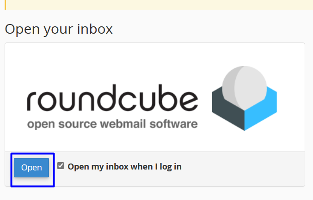Select the "open source webmail software" tagline
The height and width of the screenshot is (200, 313).
112,124
